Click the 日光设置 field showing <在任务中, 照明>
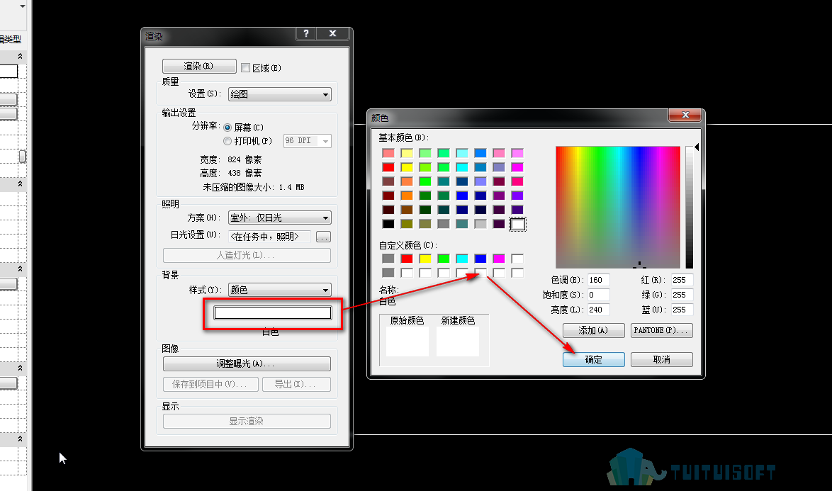The width and height of the screenshot is (832, 491). pos(270,237)
